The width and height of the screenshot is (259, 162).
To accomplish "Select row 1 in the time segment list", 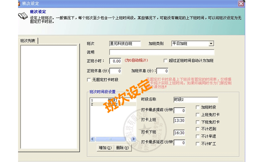I will point(113,100).
